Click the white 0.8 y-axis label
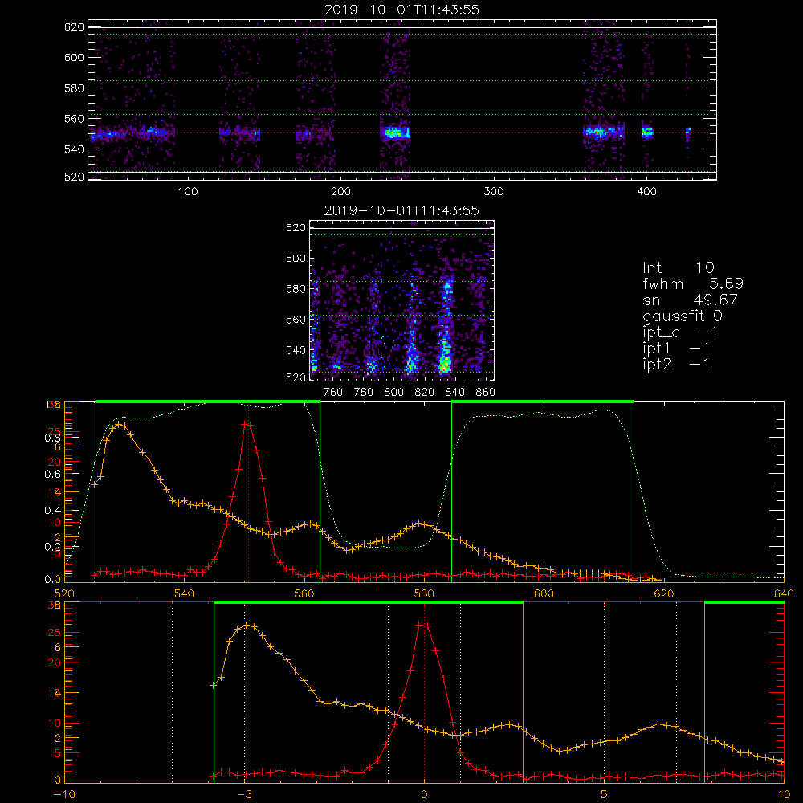Viewport: 803px width, 803px height. tap(53, 438)
